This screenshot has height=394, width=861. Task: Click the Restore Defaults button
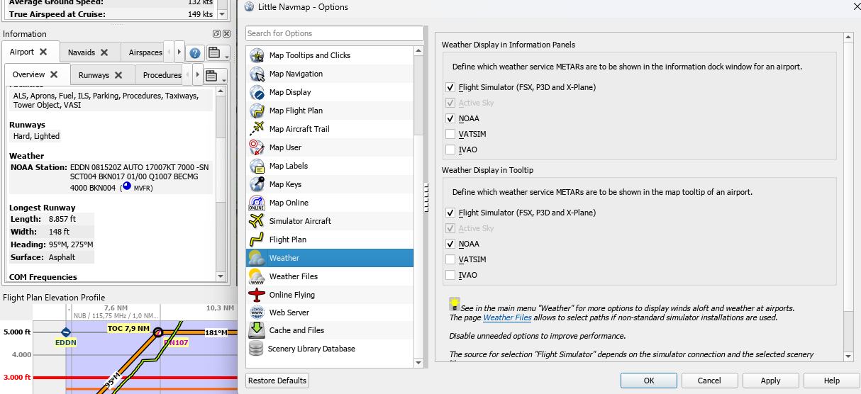point(277,381)
